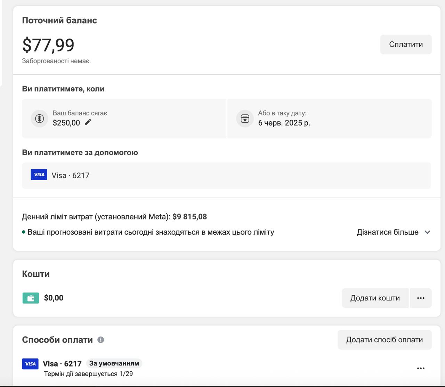The image size is (445, 387).
Task: Open options menu for Visa · 6217
Action: pyautogui.click(x=421, y=368)
